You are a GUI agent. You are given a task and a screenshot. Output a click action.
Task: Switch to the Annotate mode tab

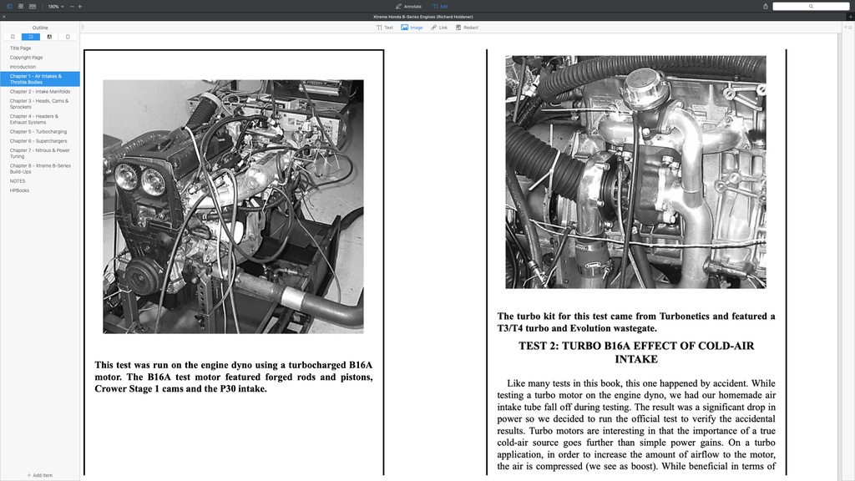click(x=408, y=6)
